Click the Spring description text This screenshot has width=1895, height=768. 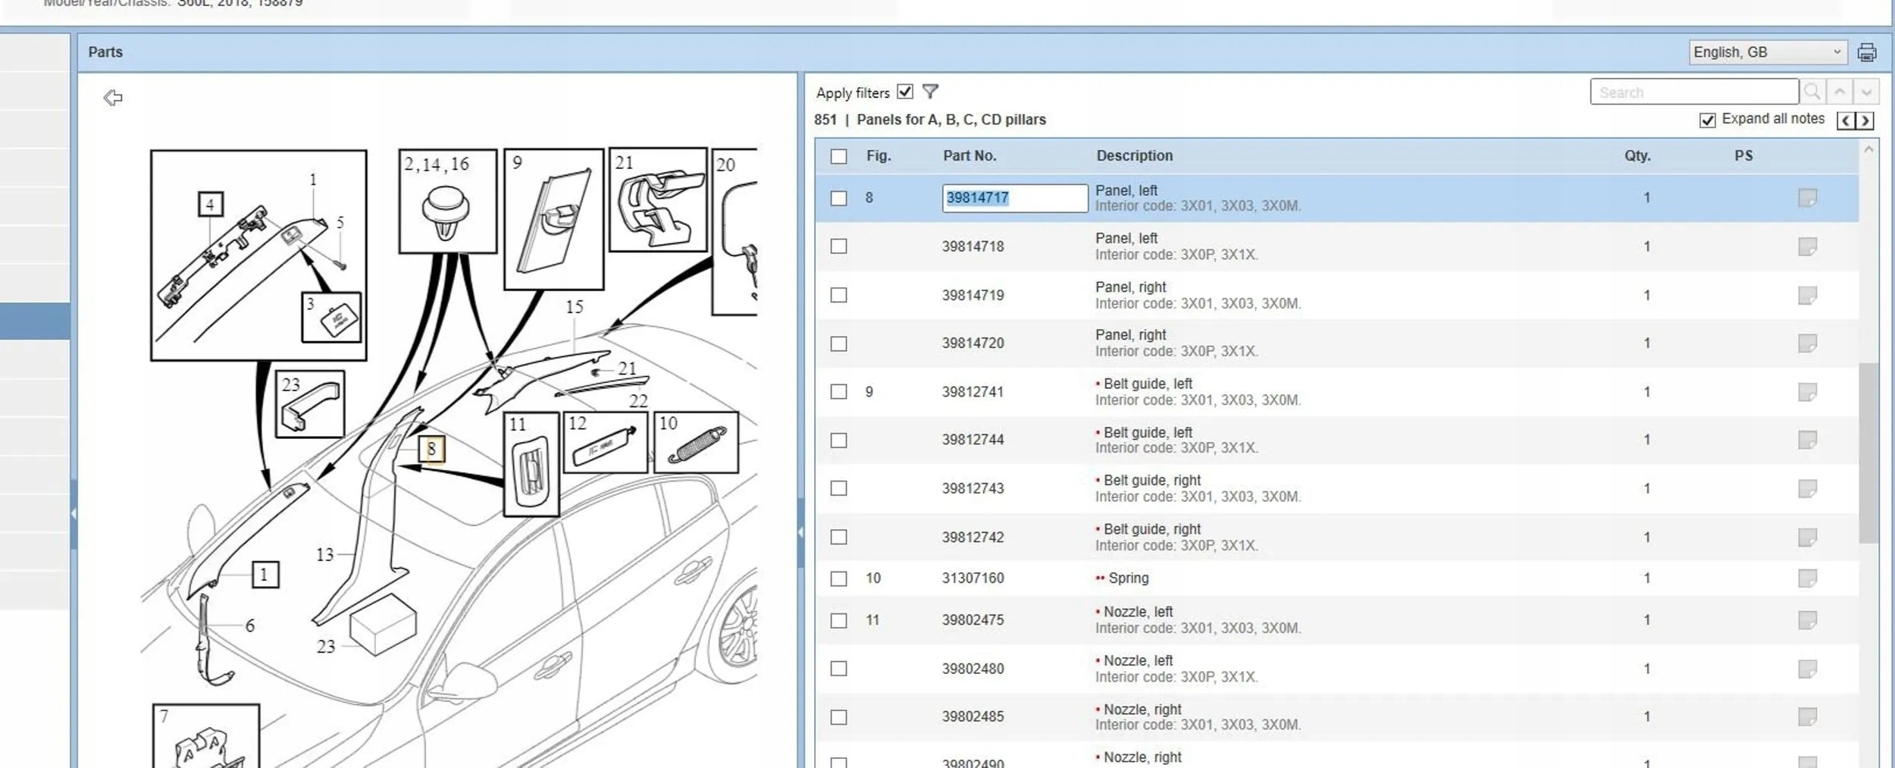[1129, 578]
